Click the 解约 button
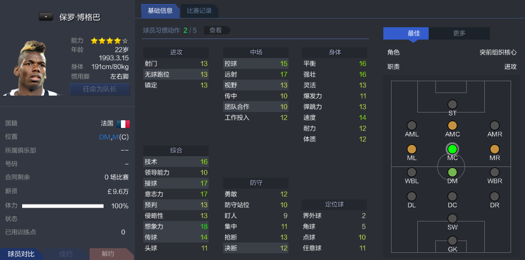Image resolution: width=525 pixels, height=260 pixels. 108,254
